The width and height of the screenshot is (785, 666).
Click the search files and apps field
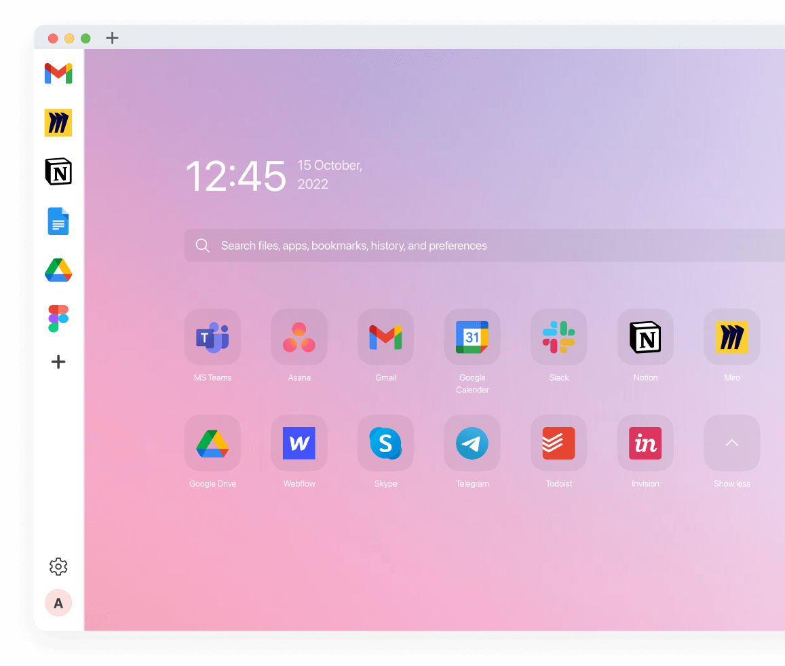tap(475, 246)
